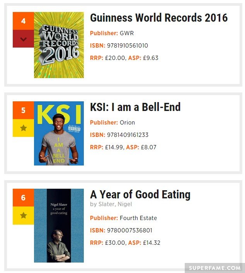Image resolution: width=245 pixels, height=273 pixels.
Task: Open the A Year of Good Eating title
Action: 140,195
